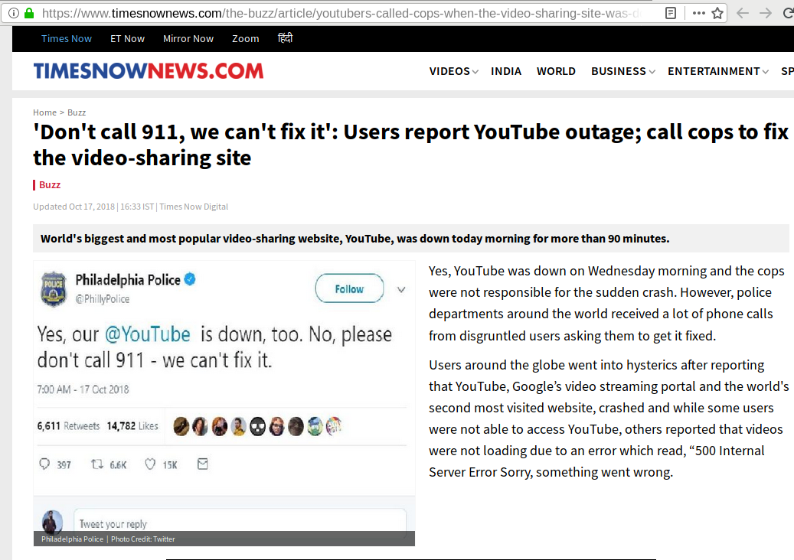Go back using the browser back arrow
This screenshot has height=560, width=794.
tap(742, 13)
